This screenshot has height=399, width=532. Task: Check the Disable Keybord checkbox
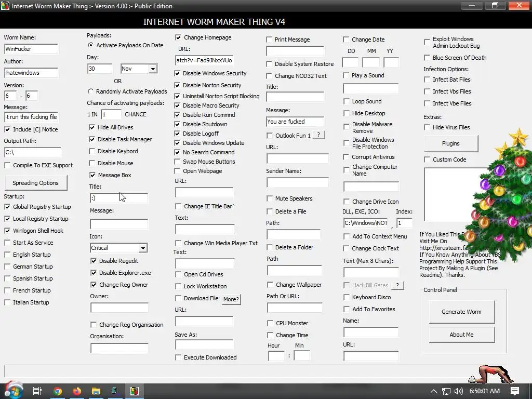92,151
